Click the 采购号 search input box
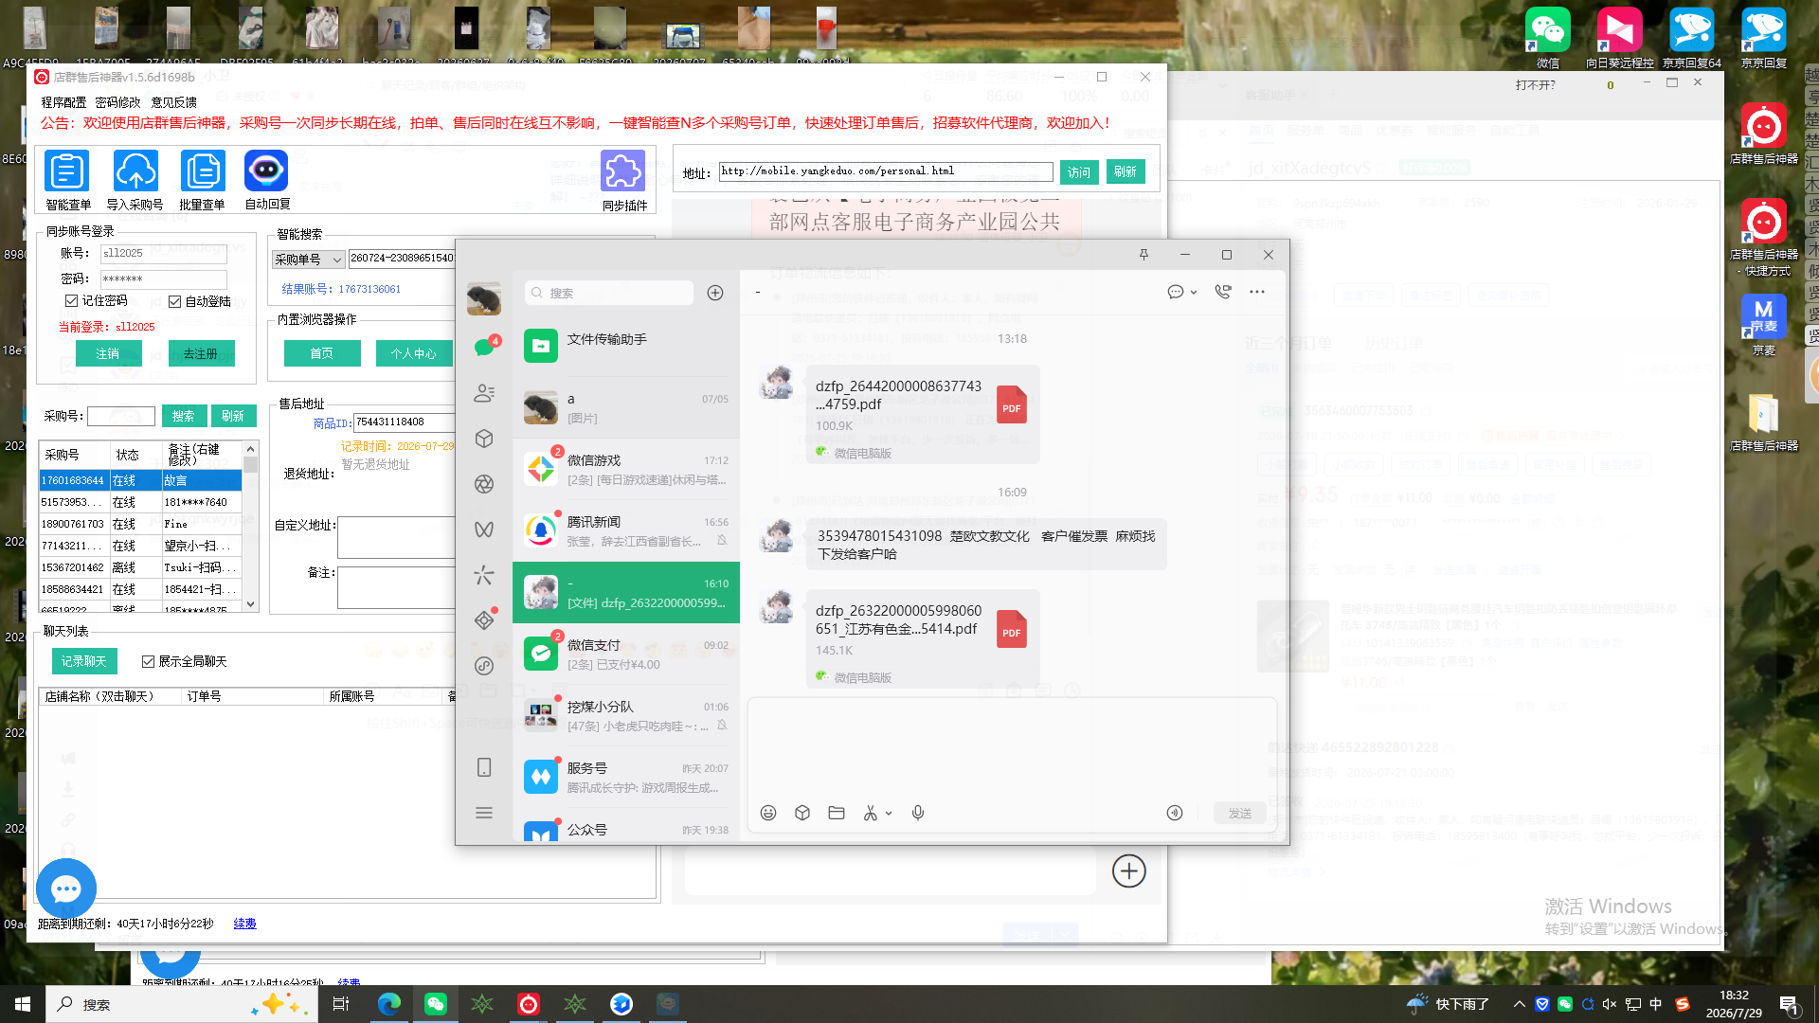Image resolution: width=1819 pixels, height=1023 pixels. coord(121,416)
